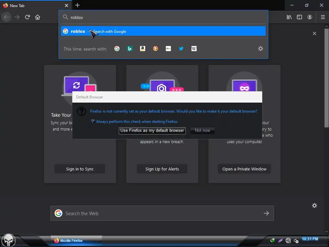Uncheck Always perform this check checkbox
329x247 pixels.
coord(93,121)
